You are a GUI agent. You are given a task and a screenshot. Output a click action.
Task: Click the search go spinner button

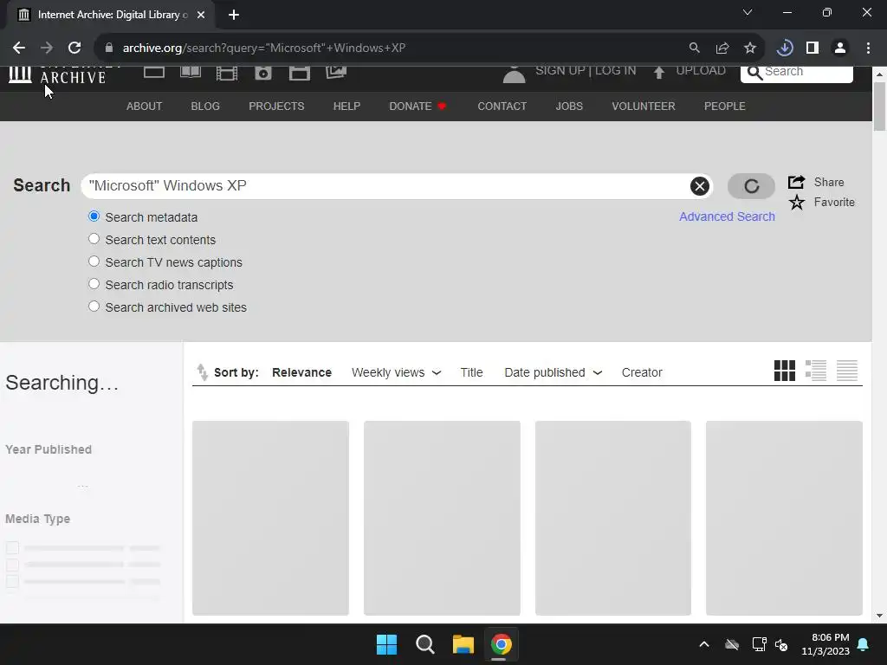click(x=751, y=186)
